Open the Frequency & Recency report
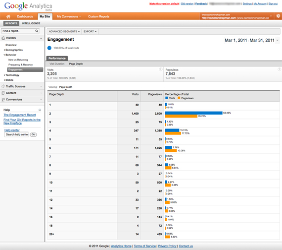This screenshot has width=282, height=250. tap(20, 65)
